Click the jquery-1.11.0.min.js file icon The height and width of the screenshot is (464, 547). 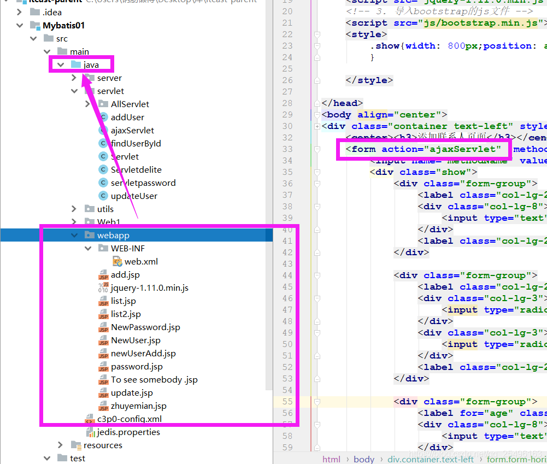click(103, 287)
